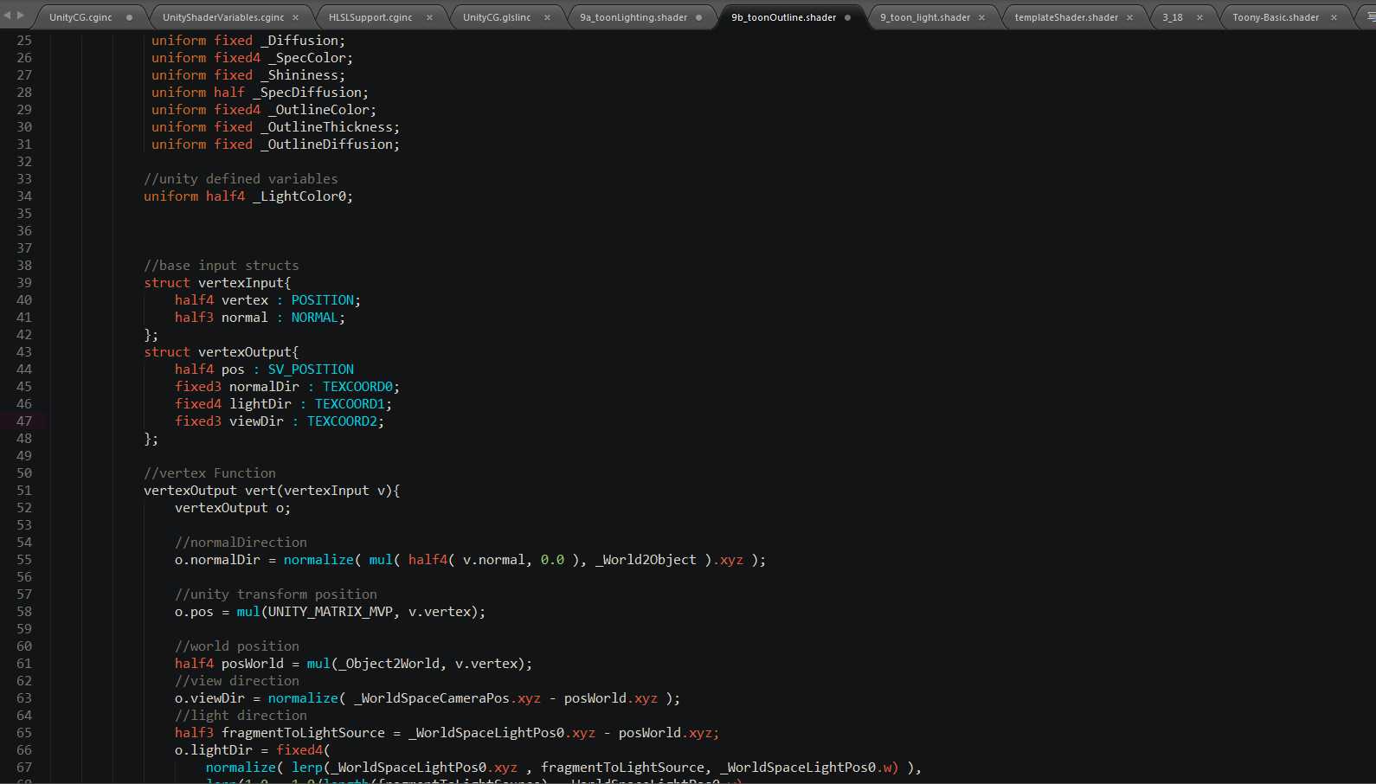The height and width of the screenshot is (784, 1376).
Task: Click the vertexInput struct name on line 39
Action: coord(241,283)
